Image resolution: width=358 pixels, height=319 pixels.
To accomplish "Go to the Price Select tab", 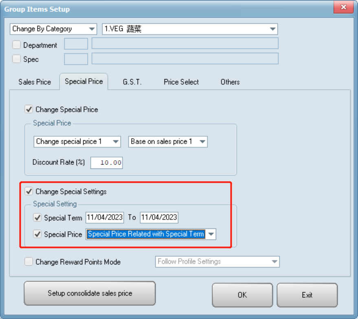I will point(181,82).
